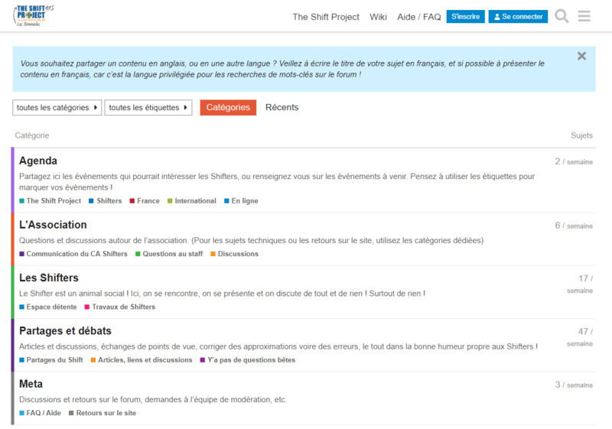The width and height of the screenshot is (612, 429).
Task: Dismiss the blue language notice banner
Action: click(581, 56)
